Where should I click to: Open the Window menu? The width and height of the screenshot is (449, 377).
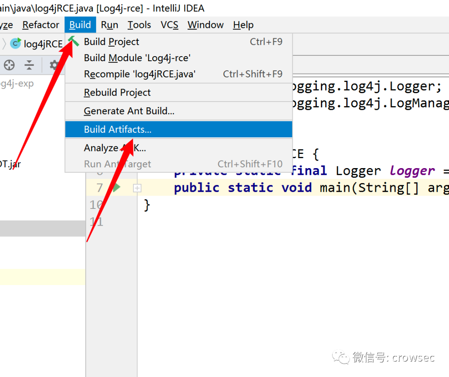coord(205,25)
